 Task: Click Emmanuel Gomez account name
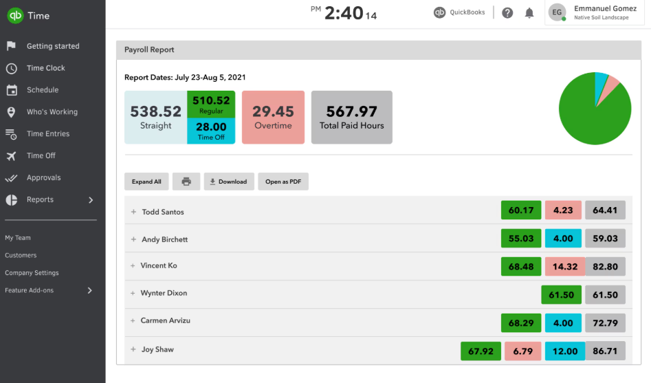click(605, 8)
